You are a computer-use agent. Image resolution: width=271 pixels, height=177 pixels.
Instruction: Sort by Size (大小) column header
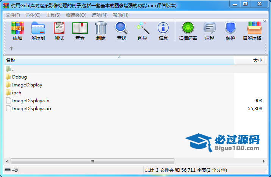[249, 60]
